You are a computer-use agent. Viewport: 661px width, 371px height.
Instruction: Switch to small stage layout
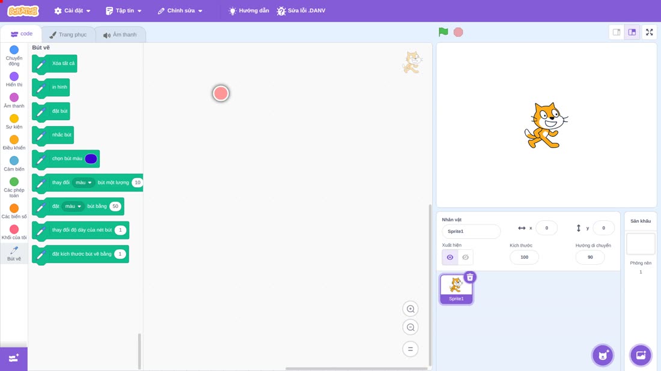coord(617,32)
